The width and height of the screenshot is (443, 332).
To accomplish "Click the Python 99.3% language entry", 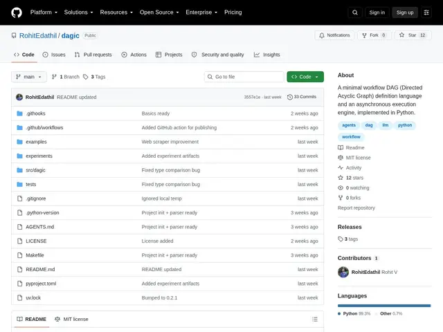I will point(354,313).
